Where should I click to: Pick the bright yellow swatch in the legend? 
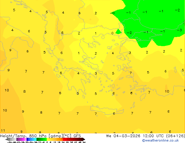48,139
